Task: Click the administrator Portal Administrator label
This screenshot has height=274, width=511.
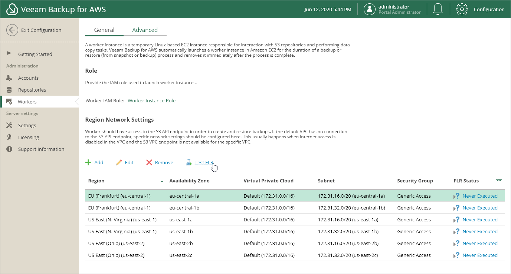Action: [399, 9]
